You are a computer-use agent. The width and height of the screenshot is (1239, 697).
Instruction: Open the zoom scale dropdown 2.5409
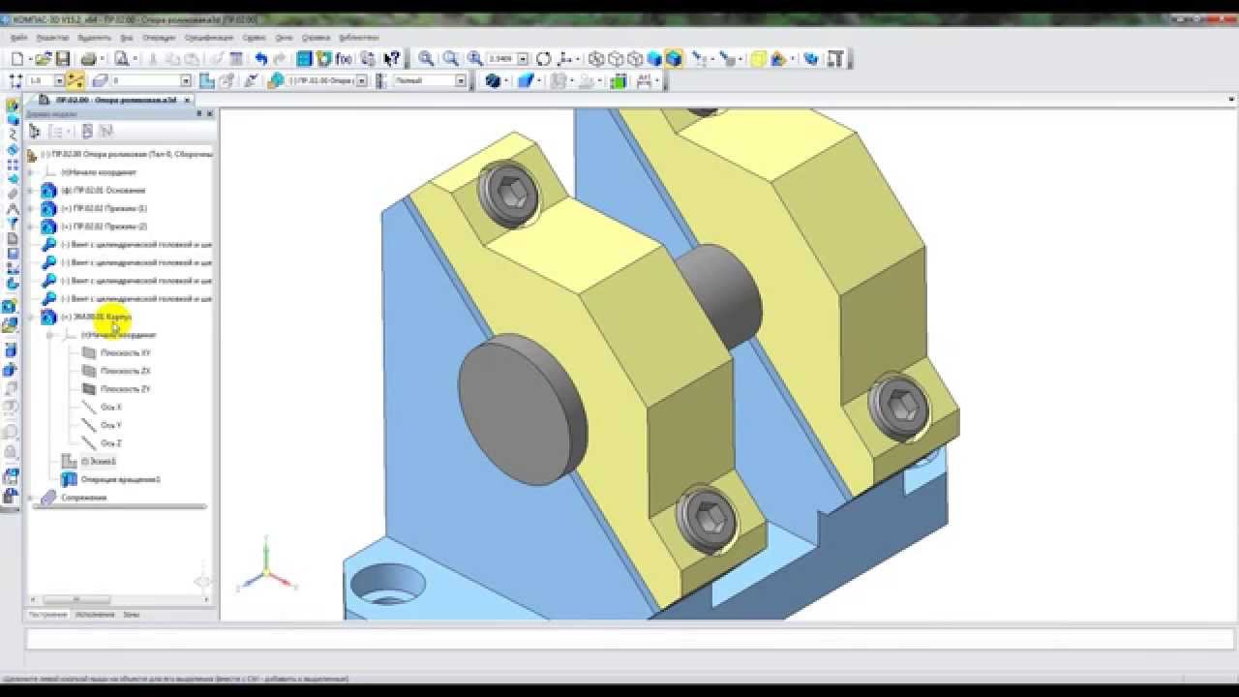523,59
